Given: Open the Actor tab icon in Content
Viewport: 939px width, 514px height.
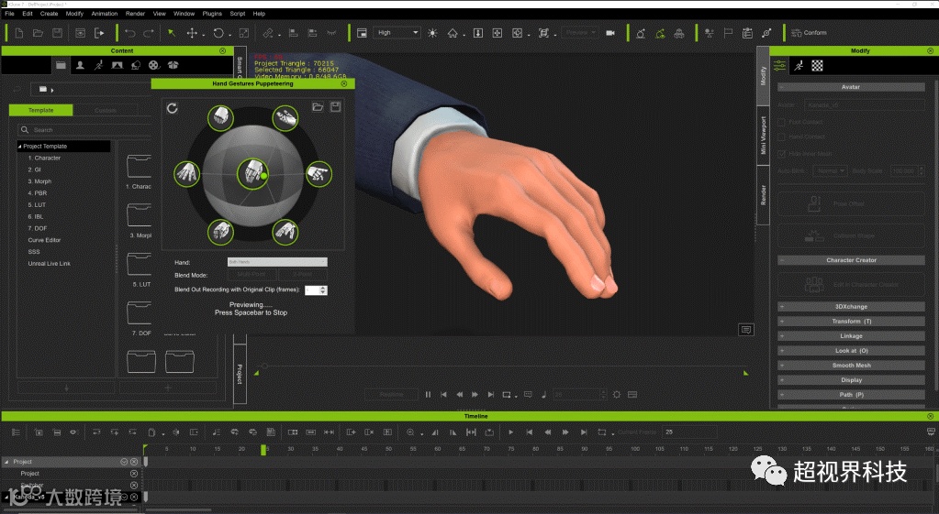Looking at the screenshot, I should click(x=80, y=65).
